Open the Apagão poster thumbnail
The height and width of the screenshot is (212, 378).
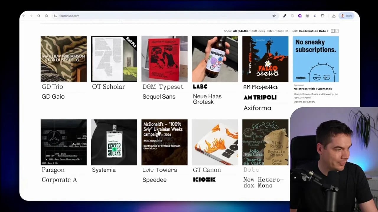click(x=265, y=142)
